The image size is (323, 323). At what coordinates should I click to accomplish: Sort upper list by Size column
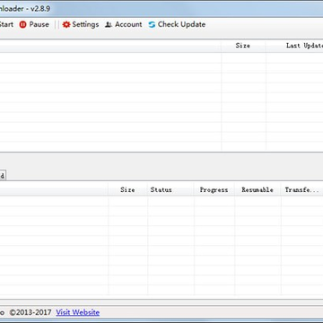pyautogui.click(x=242, y=46)
